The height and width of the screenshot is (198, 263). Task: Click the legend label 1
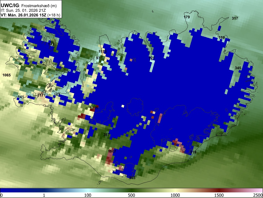[44, 195]
